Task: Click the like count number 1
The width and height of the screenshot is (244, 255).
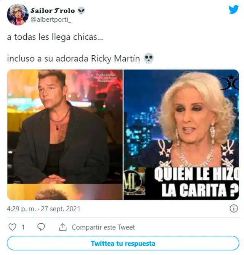Action: pyautogui.click(x=23, y=227)
